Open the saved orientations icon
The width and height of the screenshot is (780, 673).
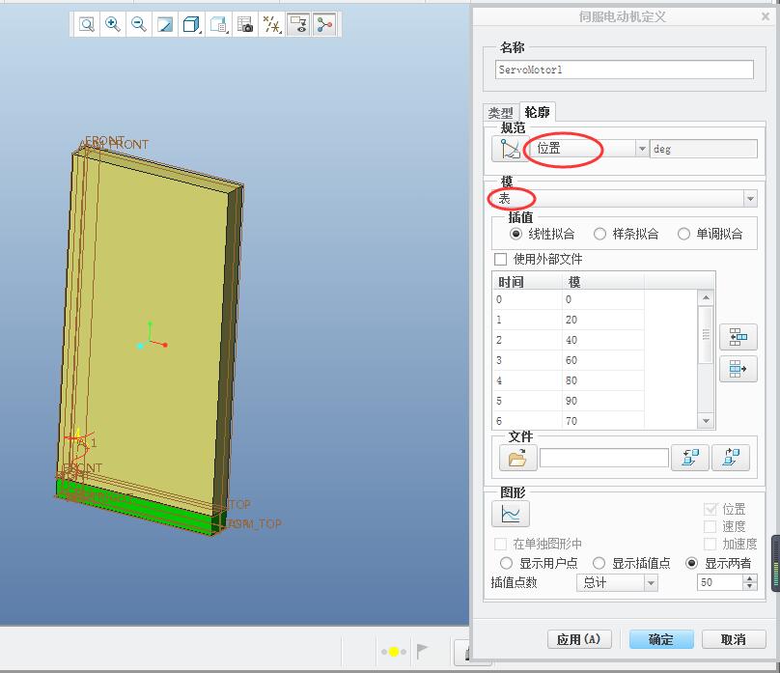coord(218,24)
